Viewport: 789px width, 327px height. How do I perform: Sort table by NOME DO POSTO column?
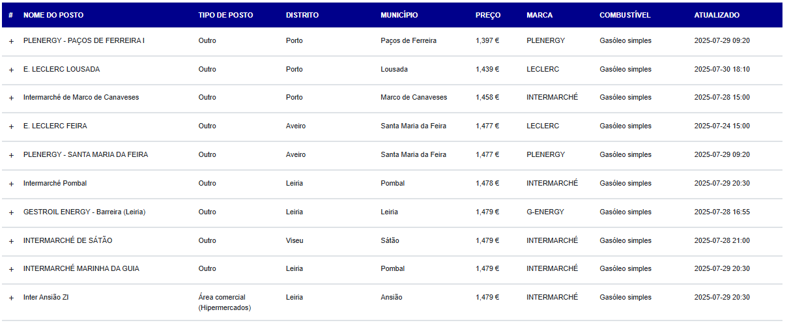pyautogui.click(x=53, y=15)
